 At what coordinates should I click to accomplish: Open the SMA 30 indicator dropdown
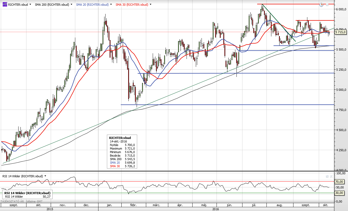[151, 5]
